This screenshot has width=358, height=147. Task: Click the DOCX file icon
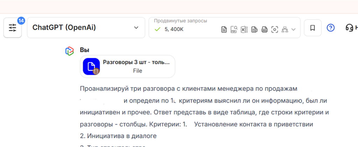pos(265,29)
